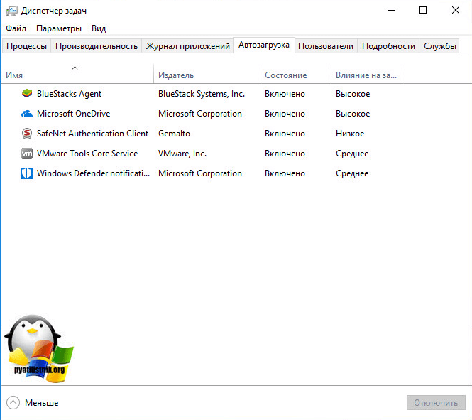Click the Task Manager title bar icon
Image resolution: width=472 pixels, height=420 pixels.
click(12, 11)
